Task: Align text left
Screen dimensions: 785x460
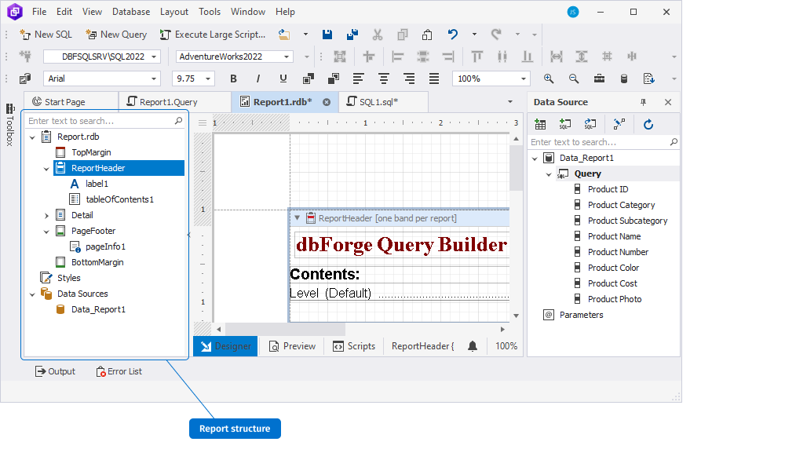Action: pos(359,78)
